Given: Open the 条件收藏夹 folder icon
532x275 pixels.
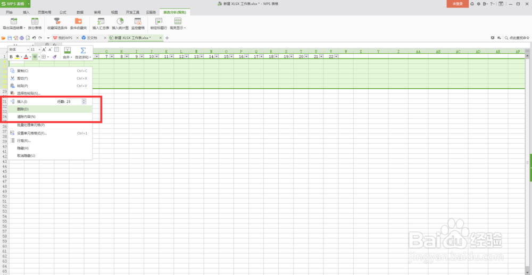Looking at the screenshot, I should pos(78,21).
